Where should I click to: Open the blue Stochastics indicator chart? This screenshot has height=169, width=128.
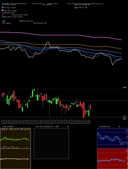point(112,138)
